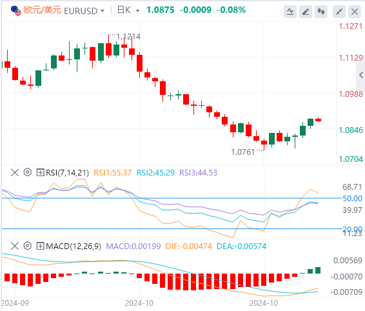This screenshot has height=311, width=365.
Task: Expand the right side panel arrow
Action: pyautogui.click(x=361, y=75)
